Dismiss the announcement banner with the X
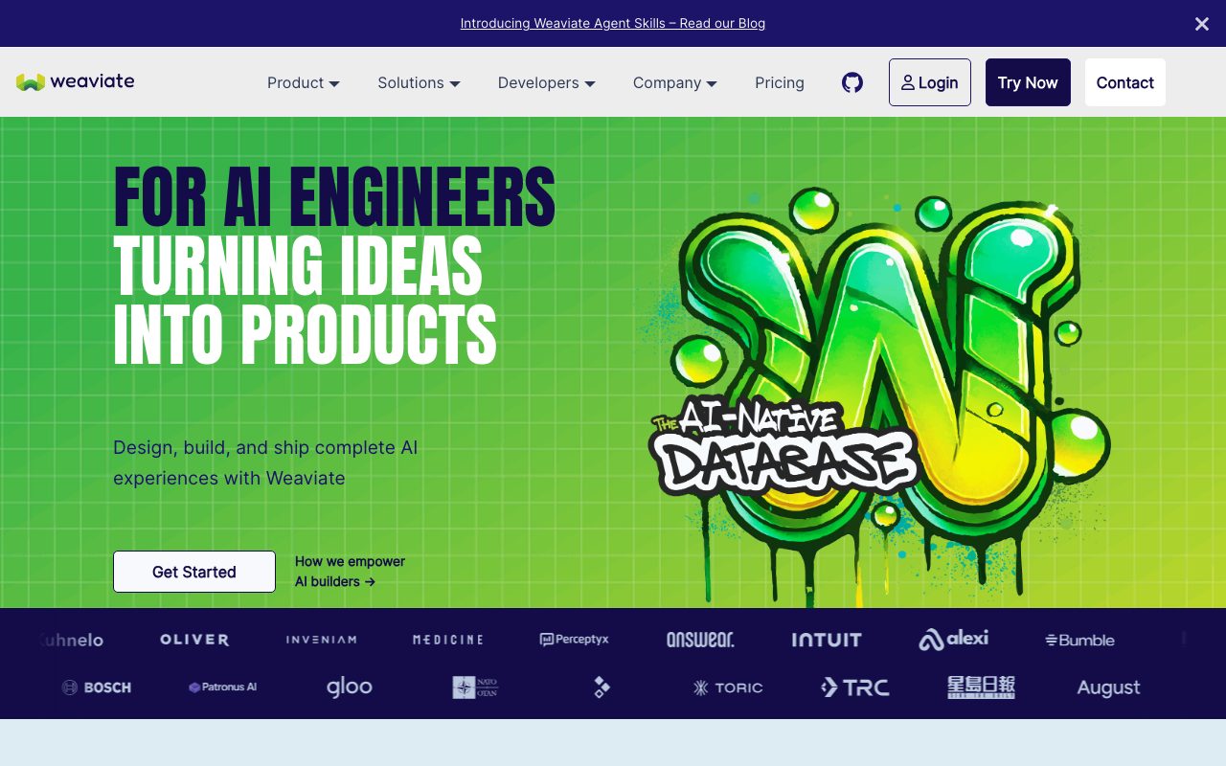Viewport: 1226px width, 766px height. (x=1201, y=24)
